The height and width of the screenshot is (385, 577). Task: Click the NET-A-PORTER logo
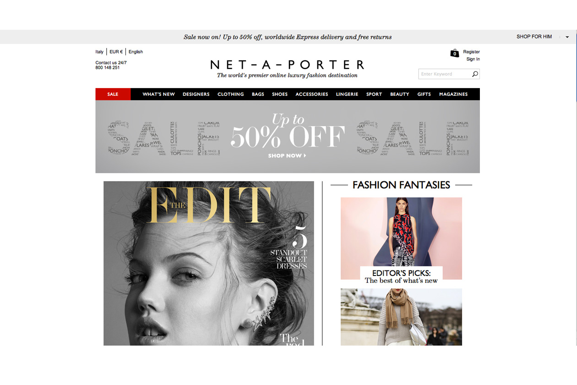coord(287,65)
